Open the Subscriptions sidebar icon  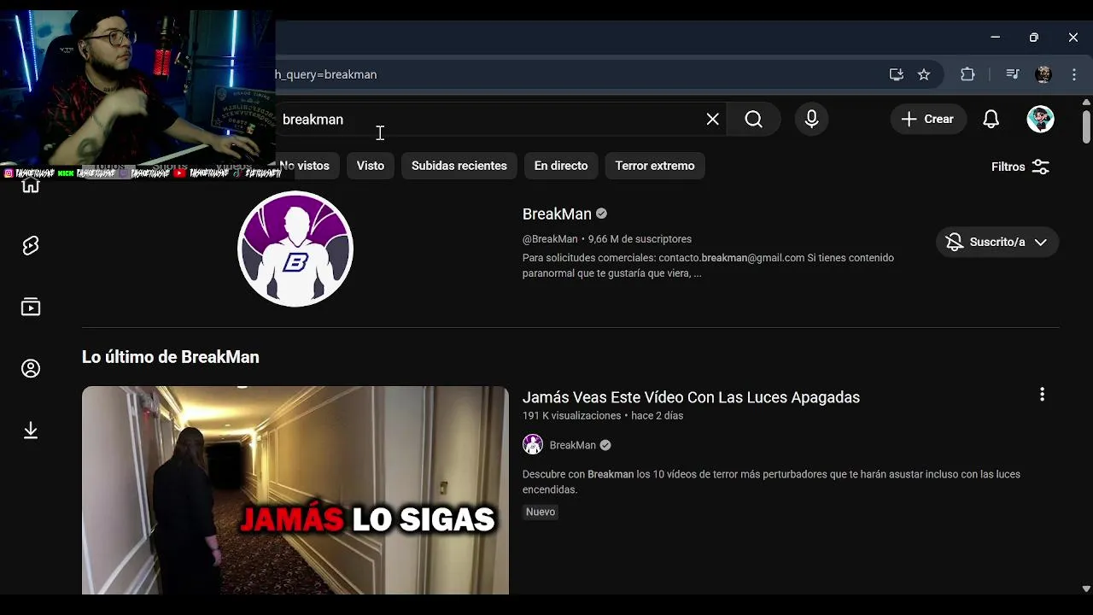31,307
